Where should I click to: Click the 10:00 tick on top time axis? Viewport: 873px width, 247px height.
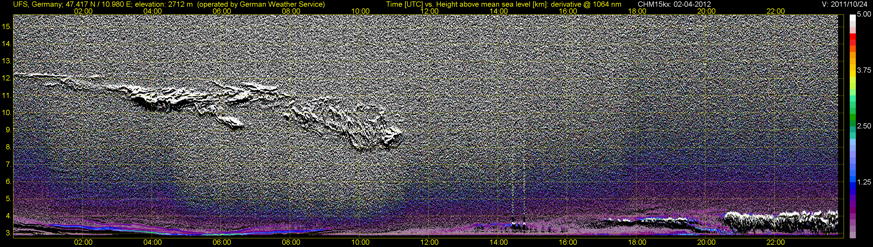coord(360,11)
